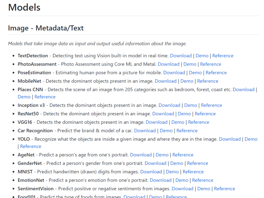View the GenderNet Reference
Viewport: 264px width, 198px height.
[198, 163]
